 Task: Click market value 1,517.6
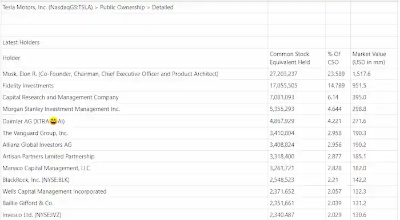tap(362, 74)
